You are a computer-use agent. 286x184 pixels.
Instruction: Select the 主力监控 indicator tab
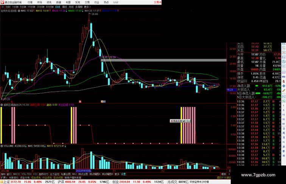(54, 174)
